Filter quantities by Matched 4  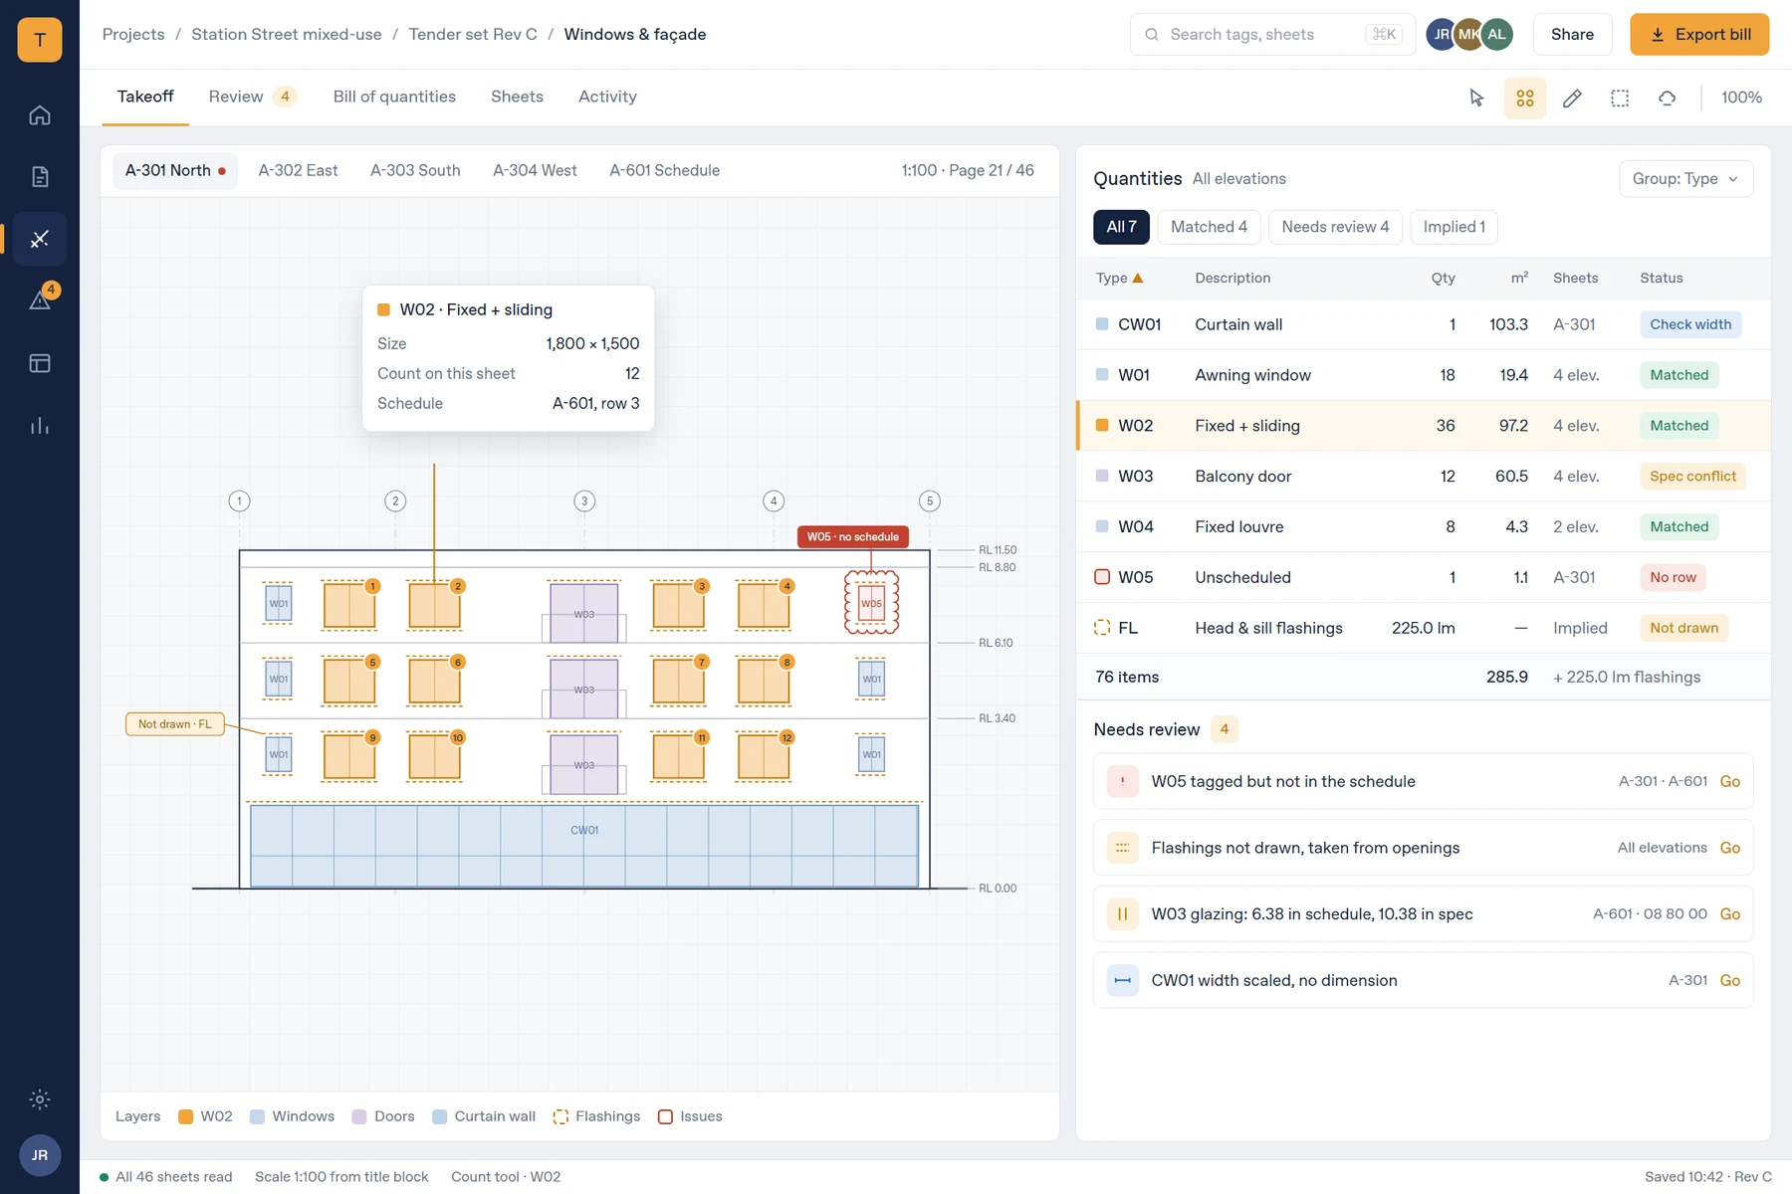click(1209, 227)
